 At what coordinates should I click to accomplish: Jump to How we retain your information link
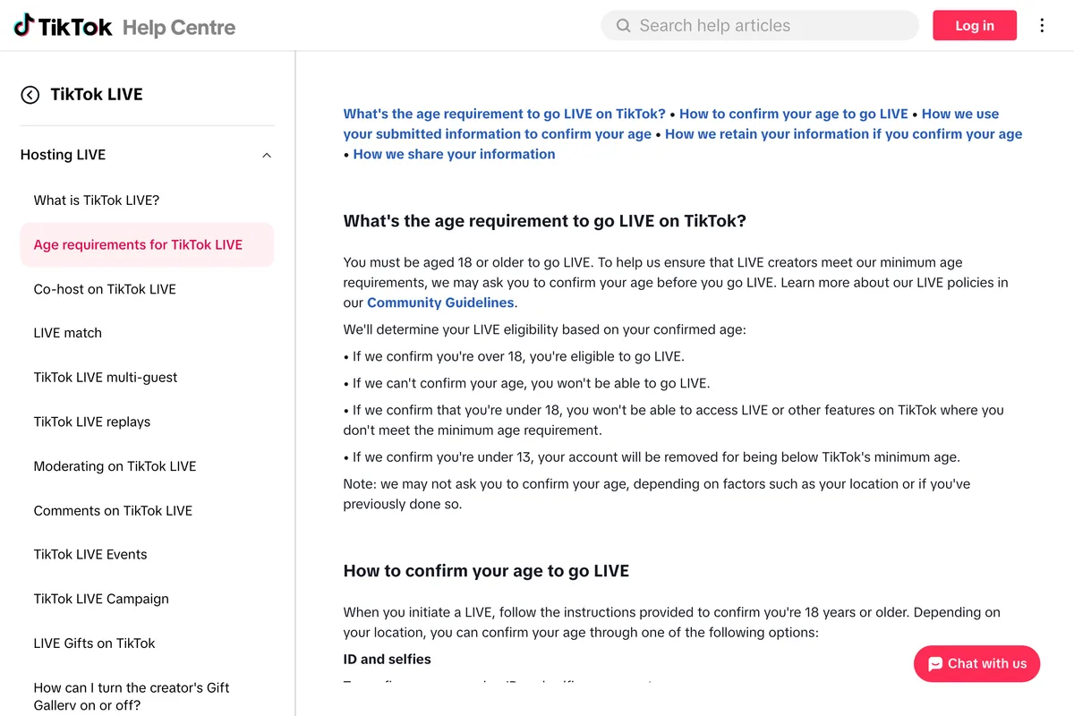point(843,134)
